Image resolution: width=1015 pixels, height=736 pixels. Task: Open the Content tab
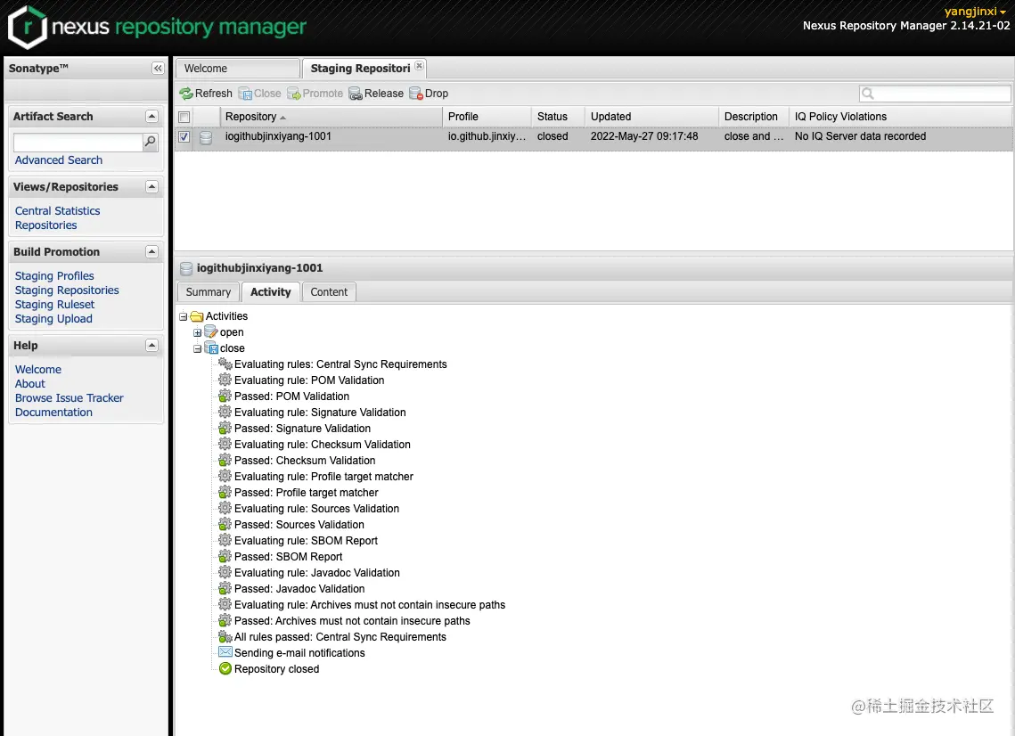(x=329, y=292)
